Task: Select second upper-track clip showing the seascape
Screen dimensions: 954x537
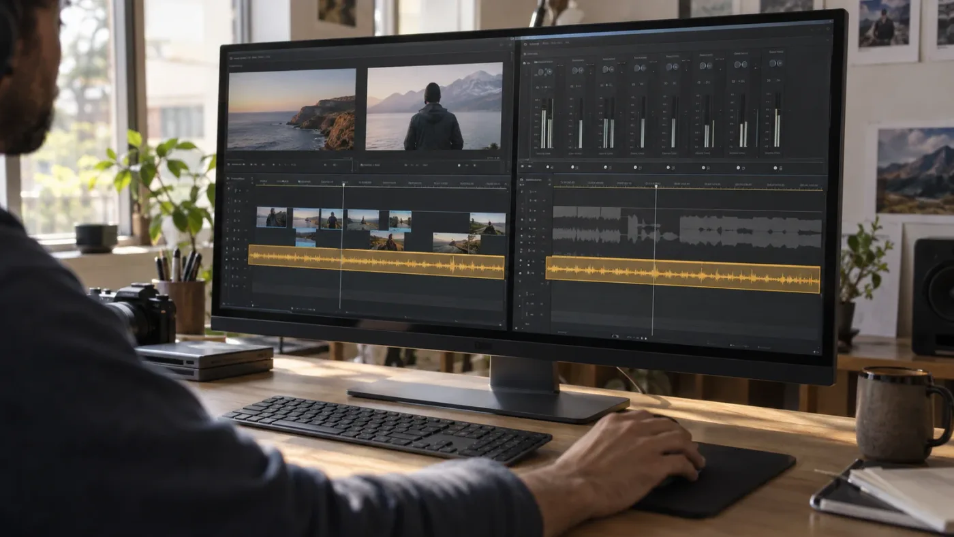Action: click(x=306, y=218)
